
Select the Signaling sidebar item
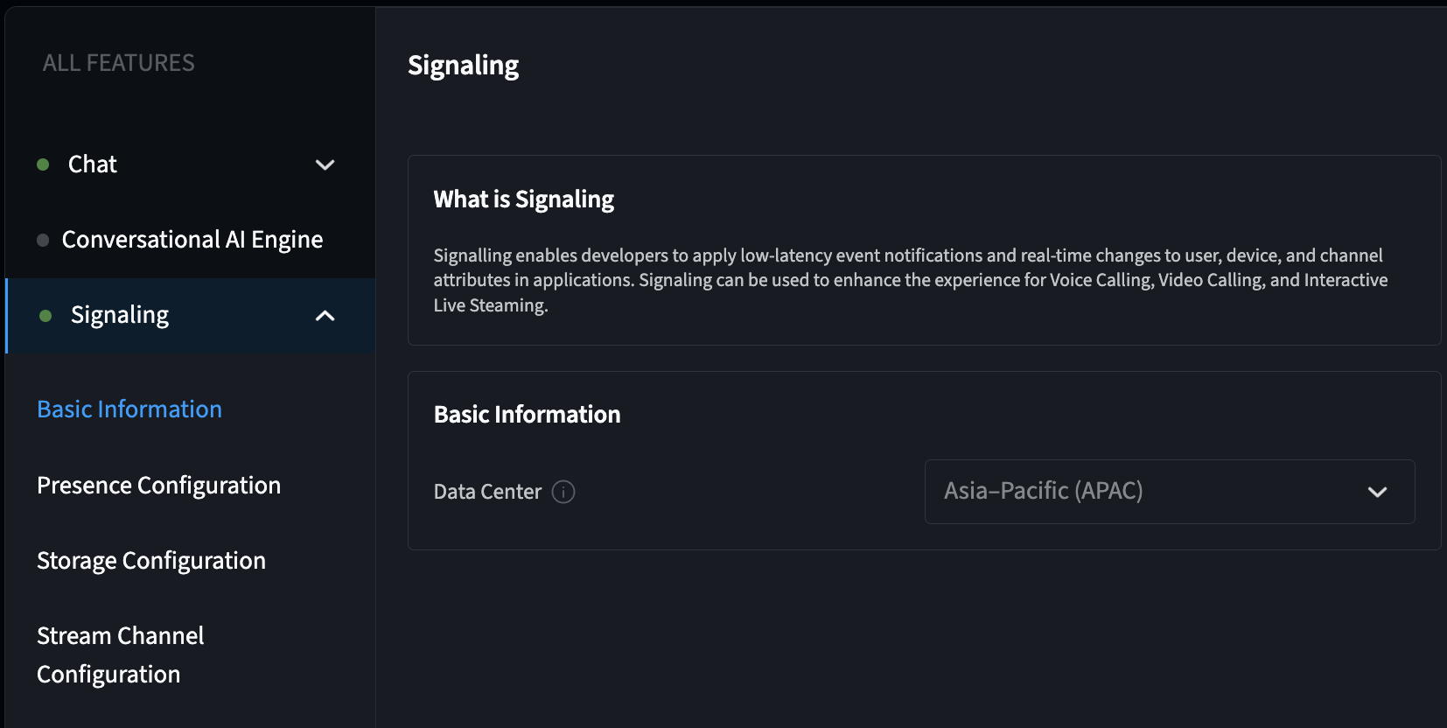[x=120, y=316]
